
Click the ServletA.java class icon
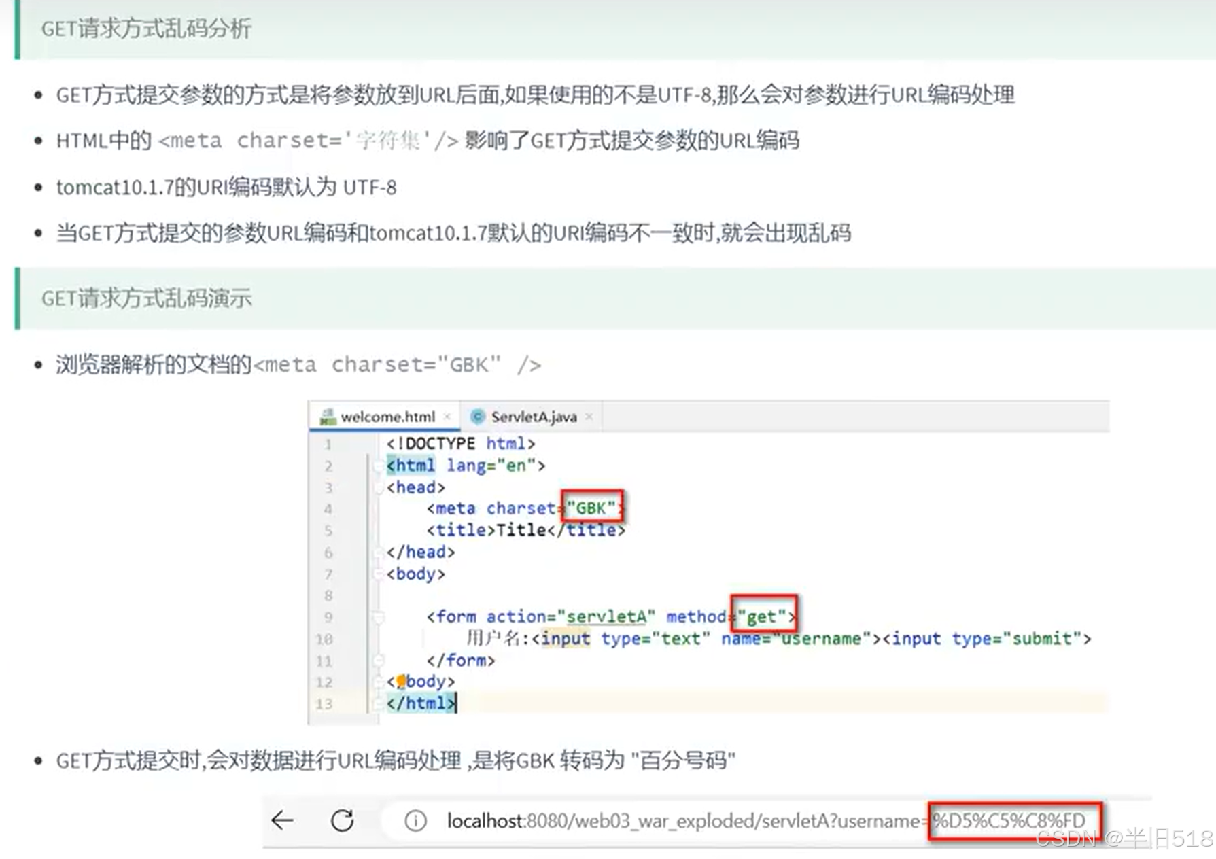point(477,417)
